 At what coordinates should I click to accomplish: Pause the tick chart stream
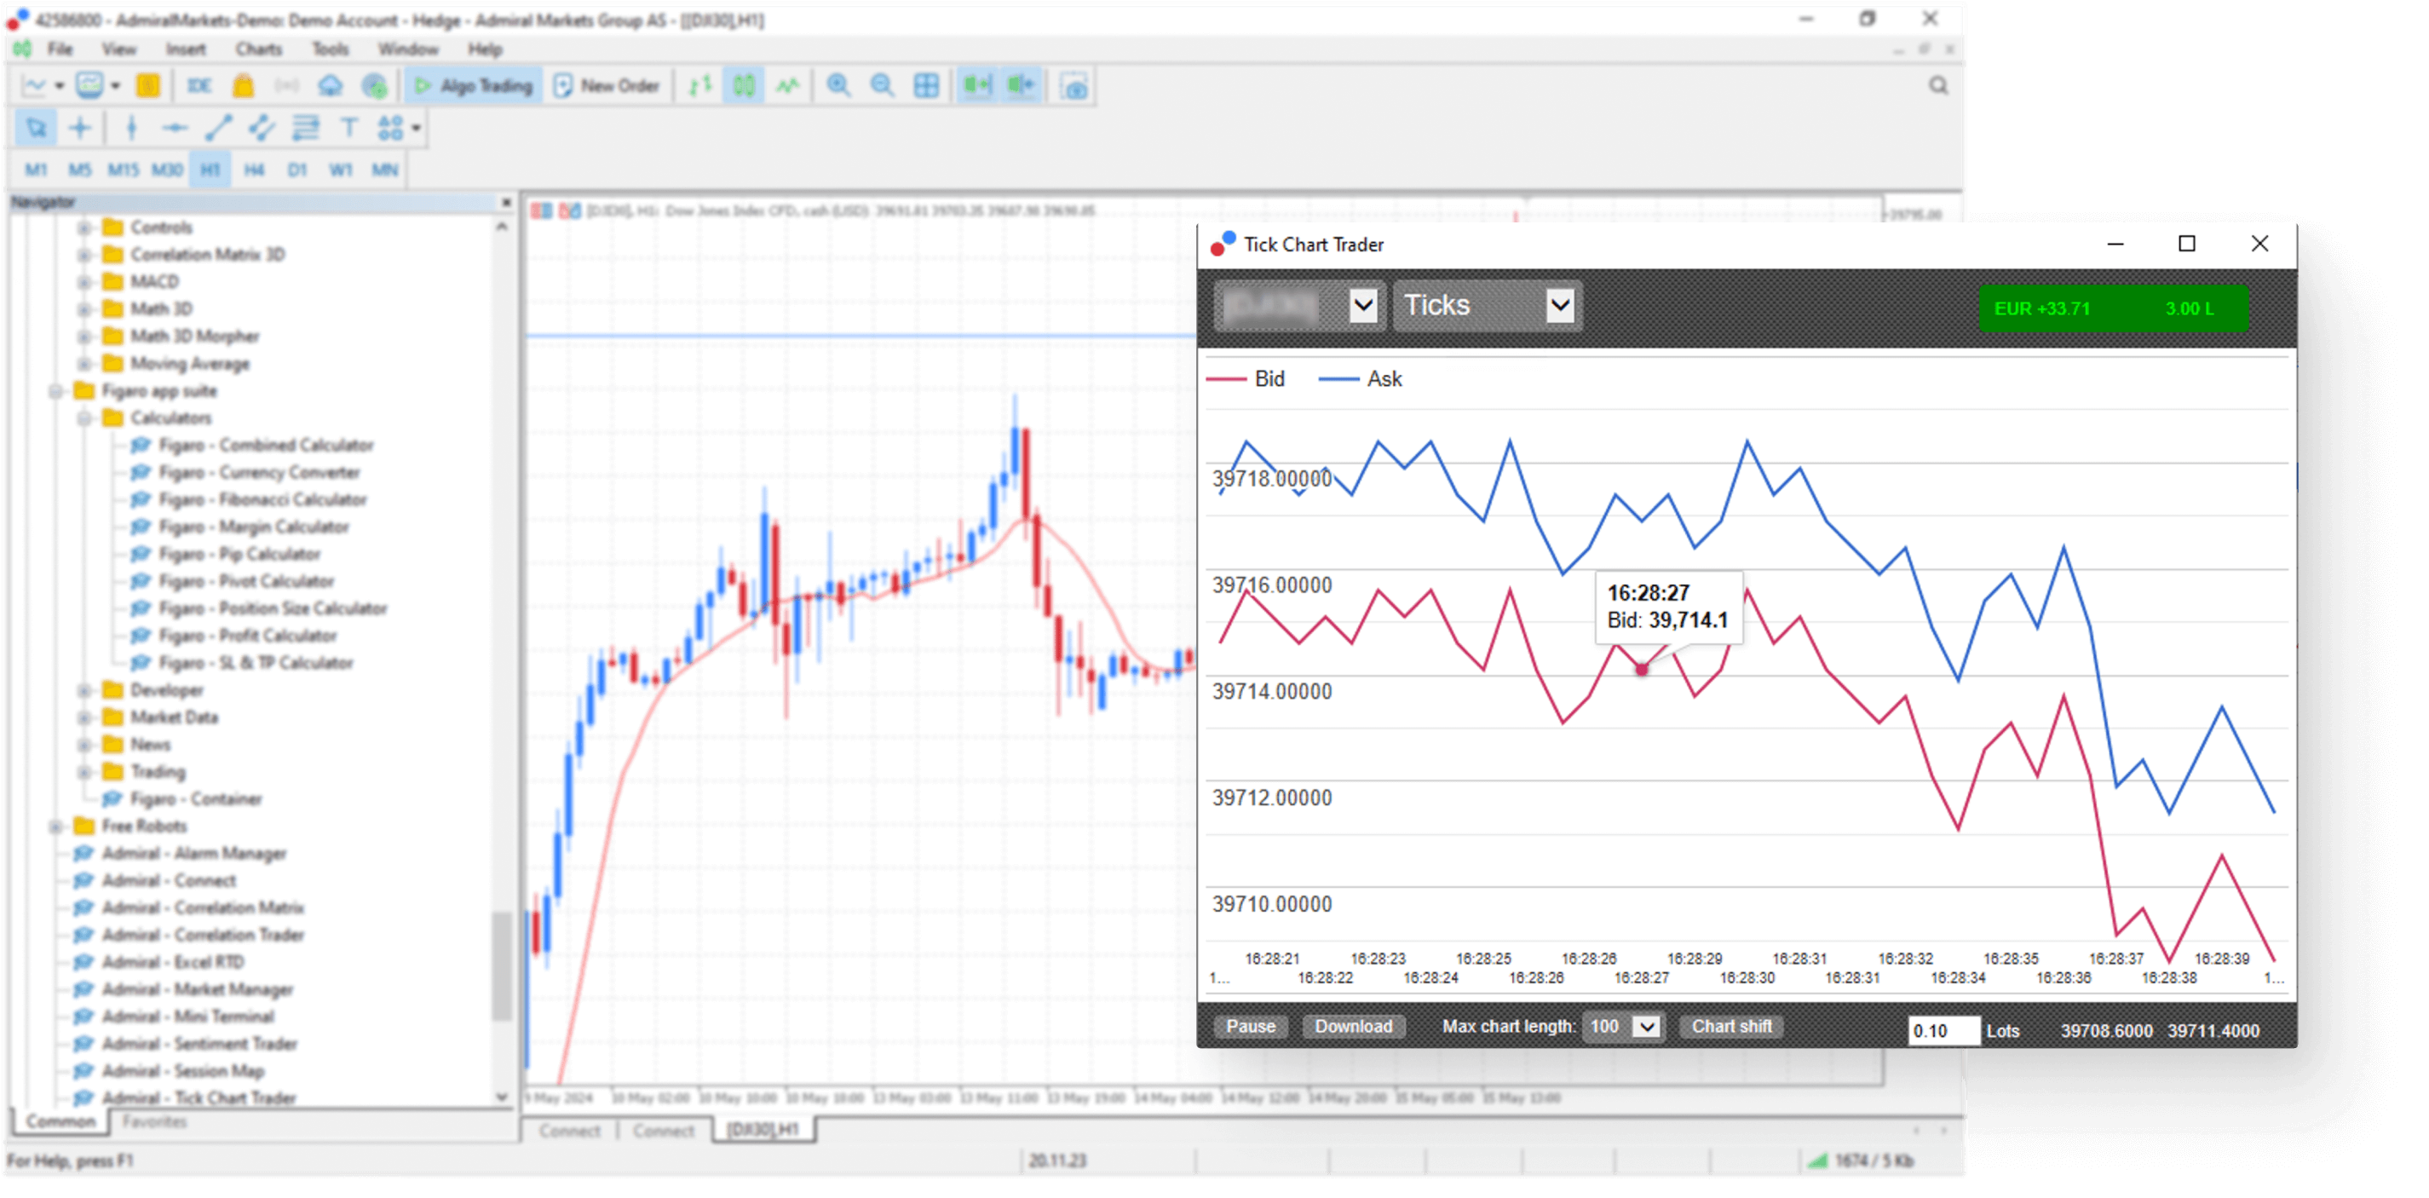pyautogui.click(x=1251, y=1027)
